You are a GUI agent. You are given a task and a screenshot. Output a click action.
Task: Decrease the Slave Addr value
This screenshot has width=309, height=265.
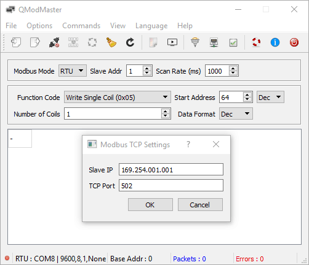[x=147, y=73]
